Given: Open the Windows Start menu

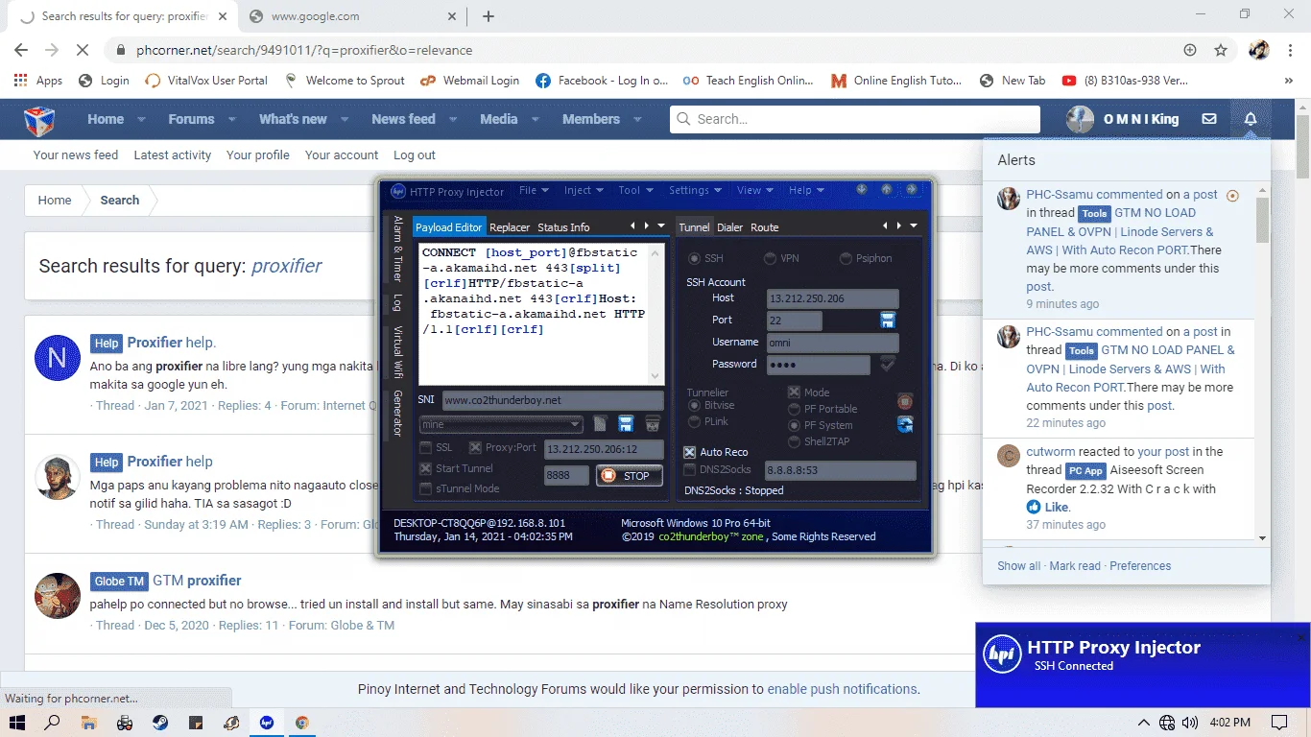Looking at the screenshot, I should point(17,723).
